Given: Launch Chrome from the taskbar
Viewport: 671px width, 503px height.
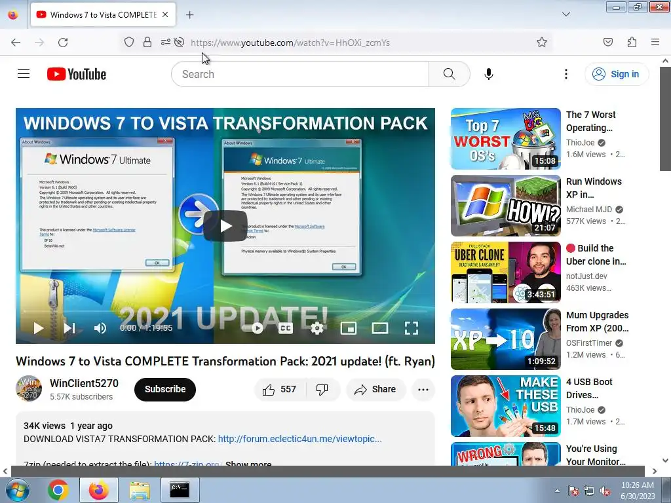Looking at the screenshot, I should pos(58,490).
